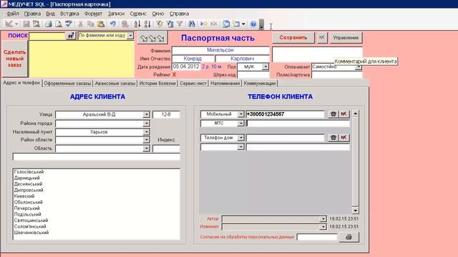Switch to the Коммуникации tab

click(x=260, y=84)
